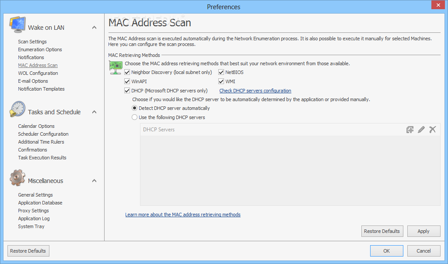The width and height of the screenshot is (448, 264).
Task: Collapse the Tasks and Schedule section
Action: (94, 112)
